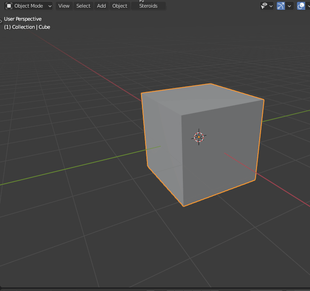Image resolution: width=310 pixels, height=291 pixels.
Task: Open the Object Mode dropdown
Action: [x=28, y=6]
